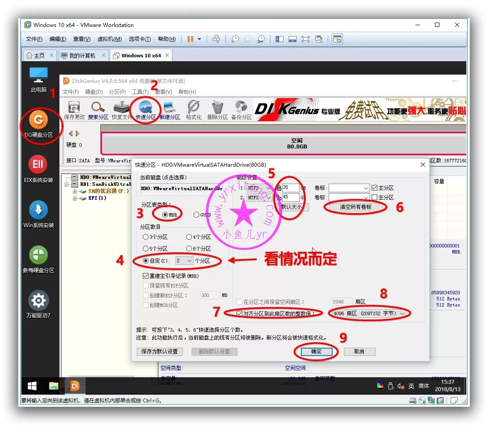
Task: Collapse the RD1:SanDiskUltra tree node
Action: tap(66, 184)
